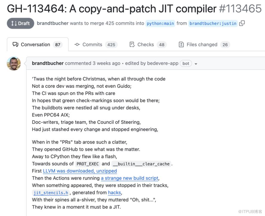Click the Checks tab checklist icon

(132, 45)
